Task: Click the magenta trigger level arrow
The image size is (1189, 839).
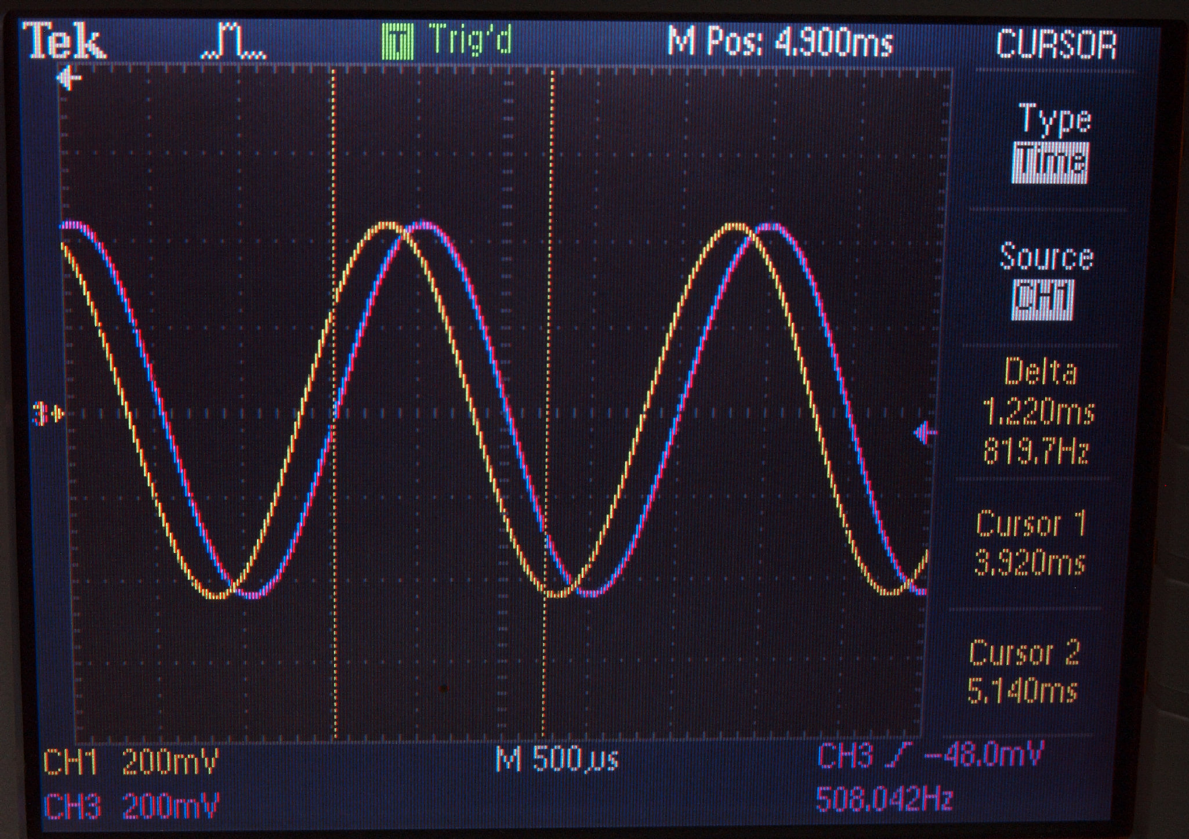Action: coord(925,433)
